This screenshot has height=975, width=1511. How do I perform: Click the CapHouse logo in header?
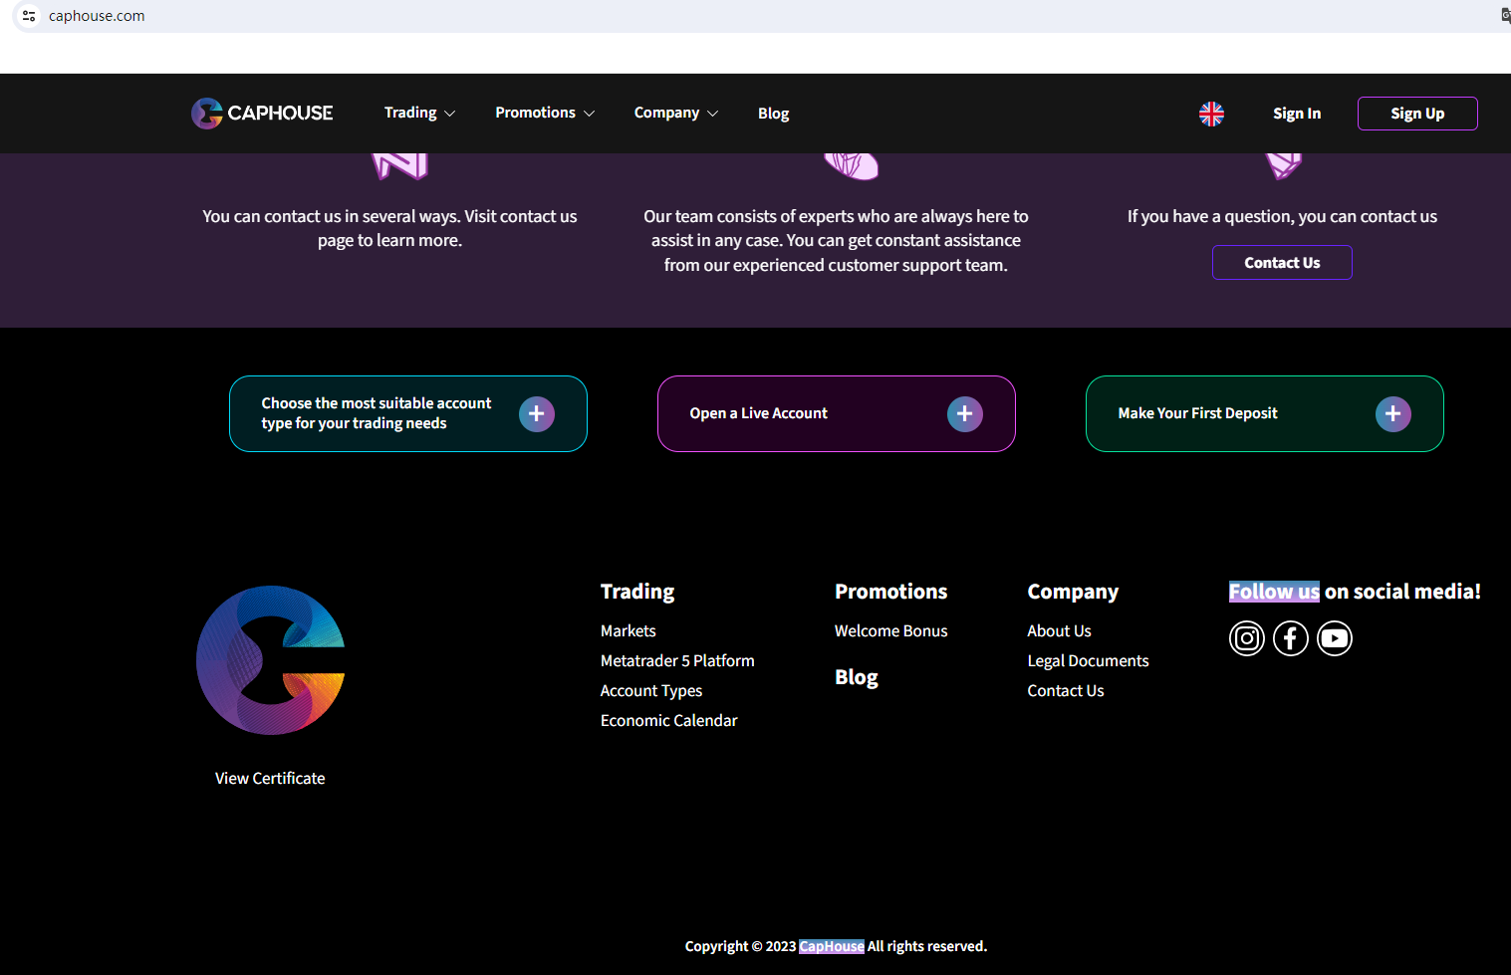(x=262, y=114)
